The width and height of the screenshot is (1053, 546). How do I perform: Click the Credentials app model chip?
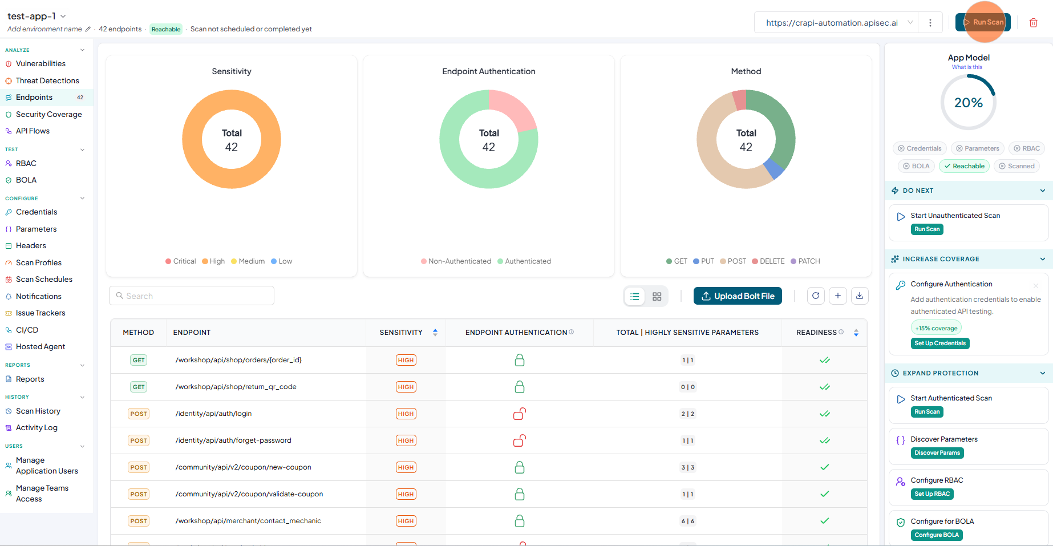[x=920, y=148]
